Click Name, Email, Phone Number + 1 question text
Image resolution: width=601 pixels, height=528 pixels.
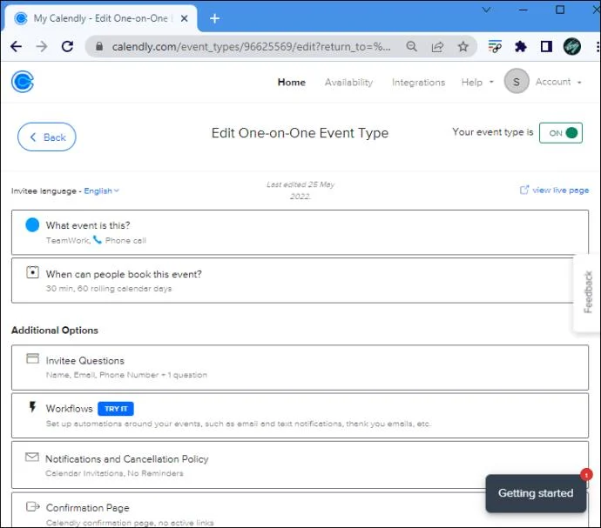[126, 375]
